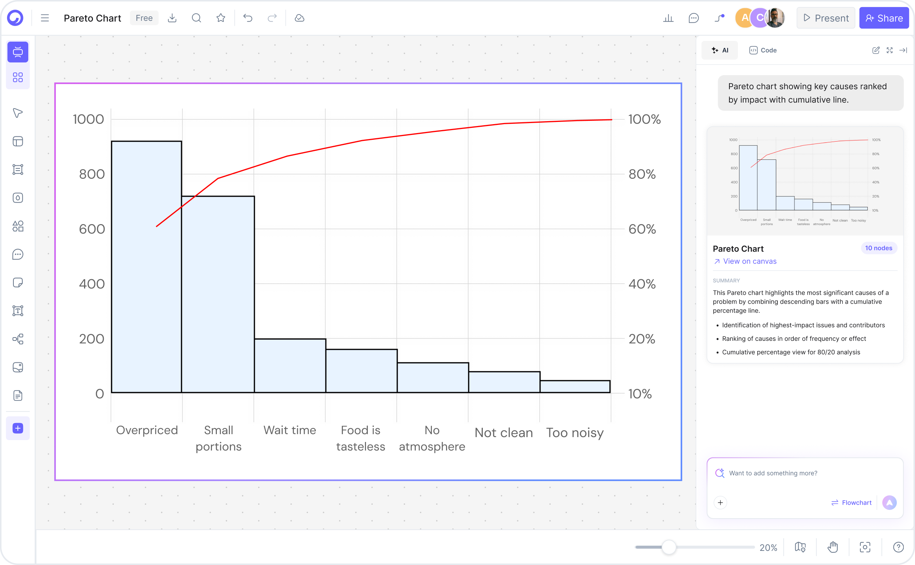
Task: Open the minimap icon in bottom bar
Action: pos(800,548)
